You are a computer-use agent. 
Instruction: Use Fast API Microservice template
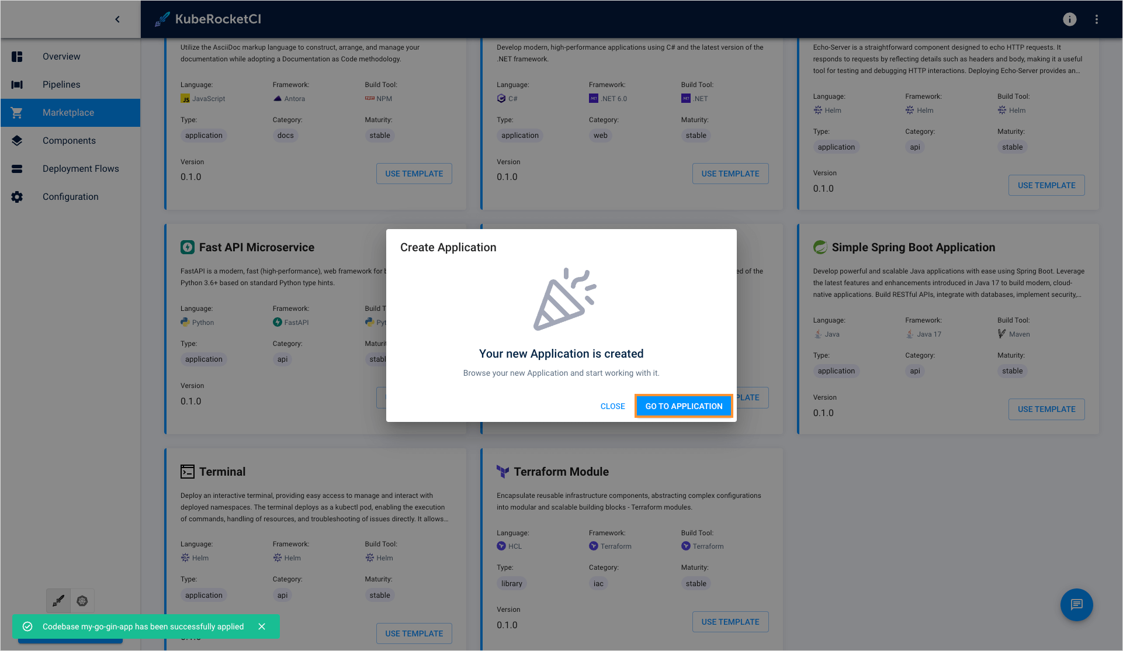(x=414, y=397)
